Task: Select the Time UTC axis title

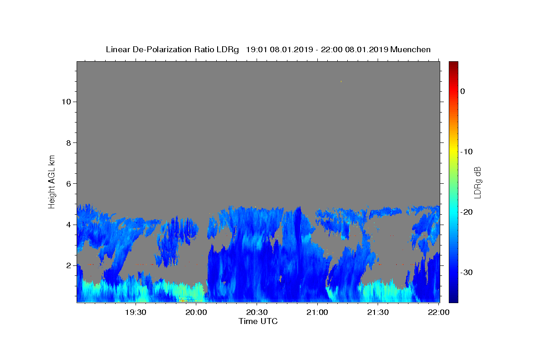Action: [x=258, y=321]
